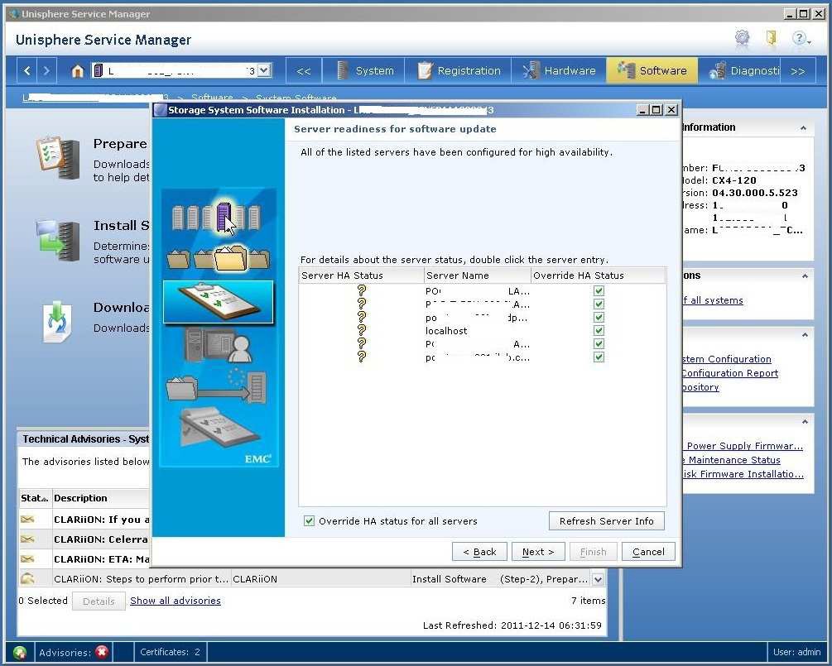
Task: Select the computer and user step icon
Action: [x=218, y=345]
